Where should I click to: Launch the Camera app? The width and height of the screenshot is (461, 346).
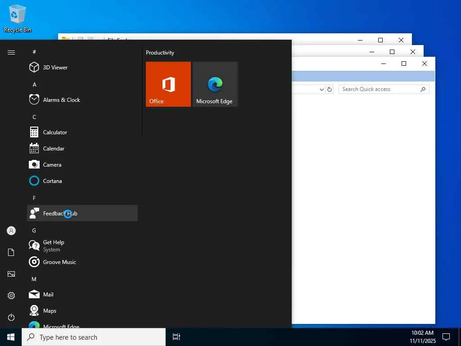(82, 165)
